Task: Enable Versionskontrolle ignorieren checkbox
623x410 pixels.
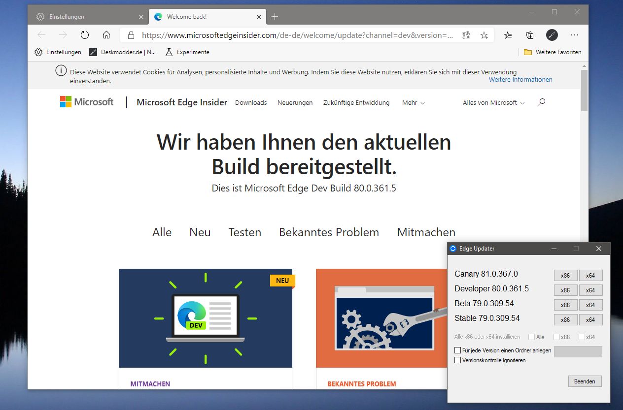Action: coord(458,360)
